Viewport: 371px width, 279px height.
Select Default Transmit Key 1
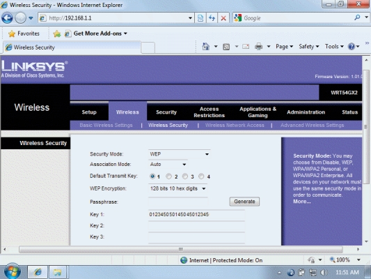click(x=152, y=176)
